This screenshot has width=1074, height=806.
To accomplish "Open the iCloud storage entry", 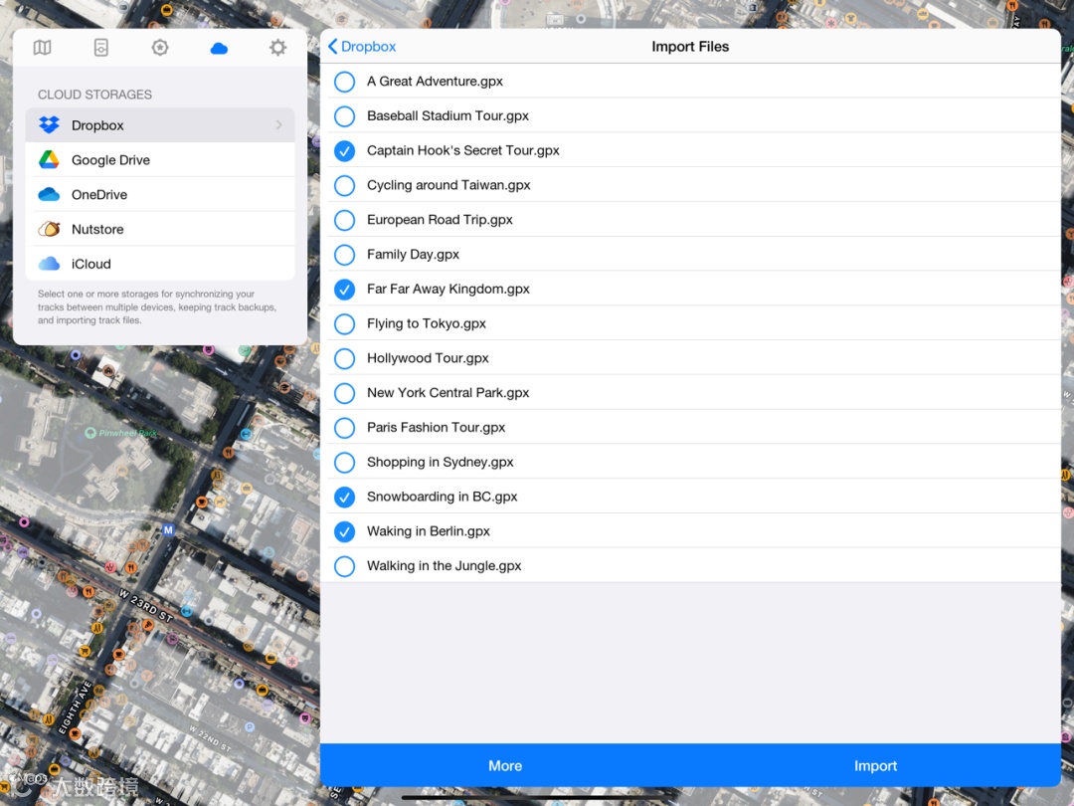I will click(160, 263).
